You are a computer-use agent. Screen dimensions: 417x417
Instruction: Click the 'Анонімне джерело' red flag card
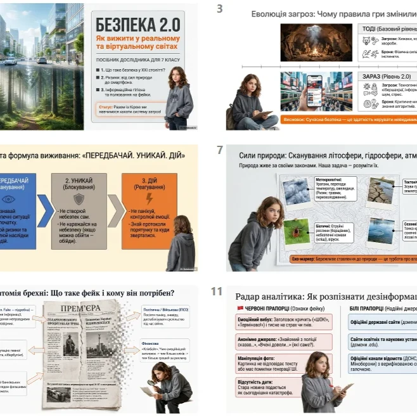point(284,342)
